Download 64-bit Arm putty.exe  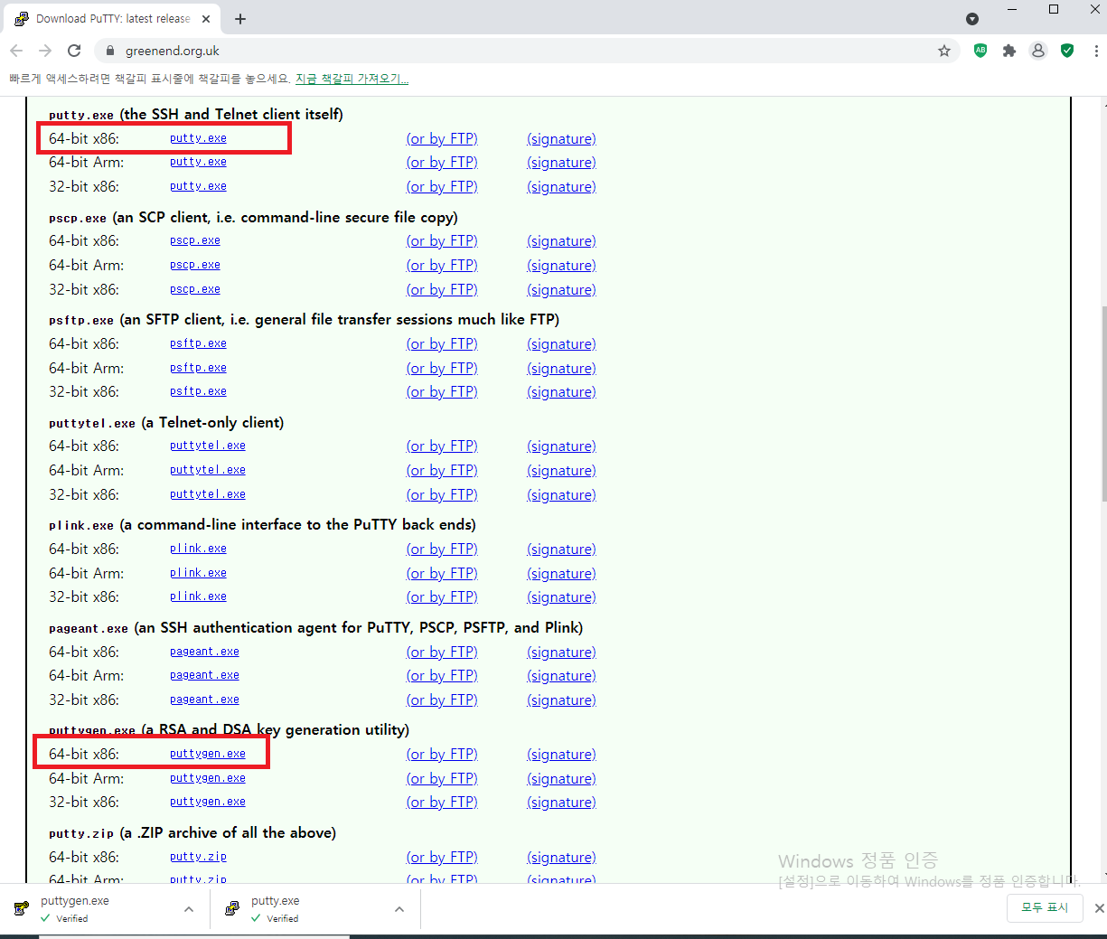coord(198,162)
